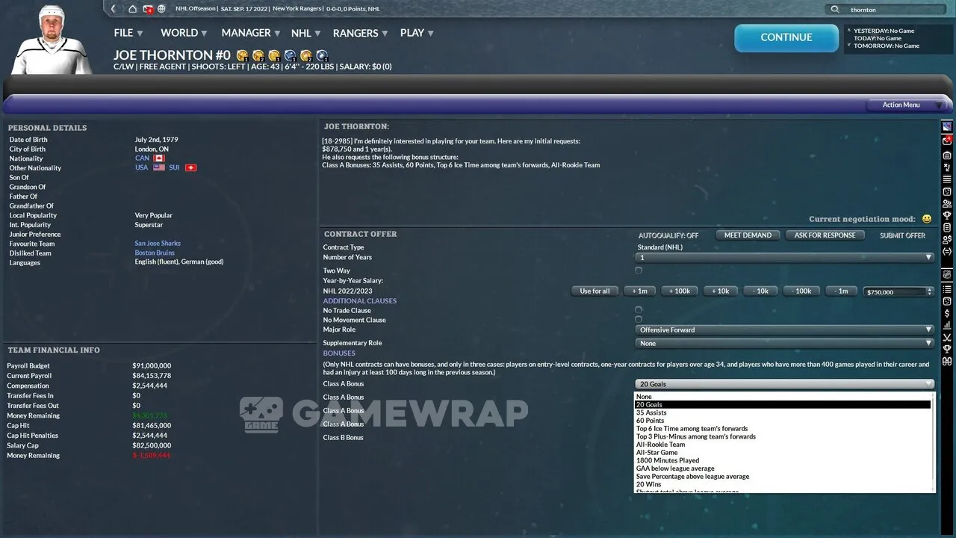This screenshot has width=956, height=538.
Task: Click the New York Rangers logo in the sidebar
Action: [947, 126]
